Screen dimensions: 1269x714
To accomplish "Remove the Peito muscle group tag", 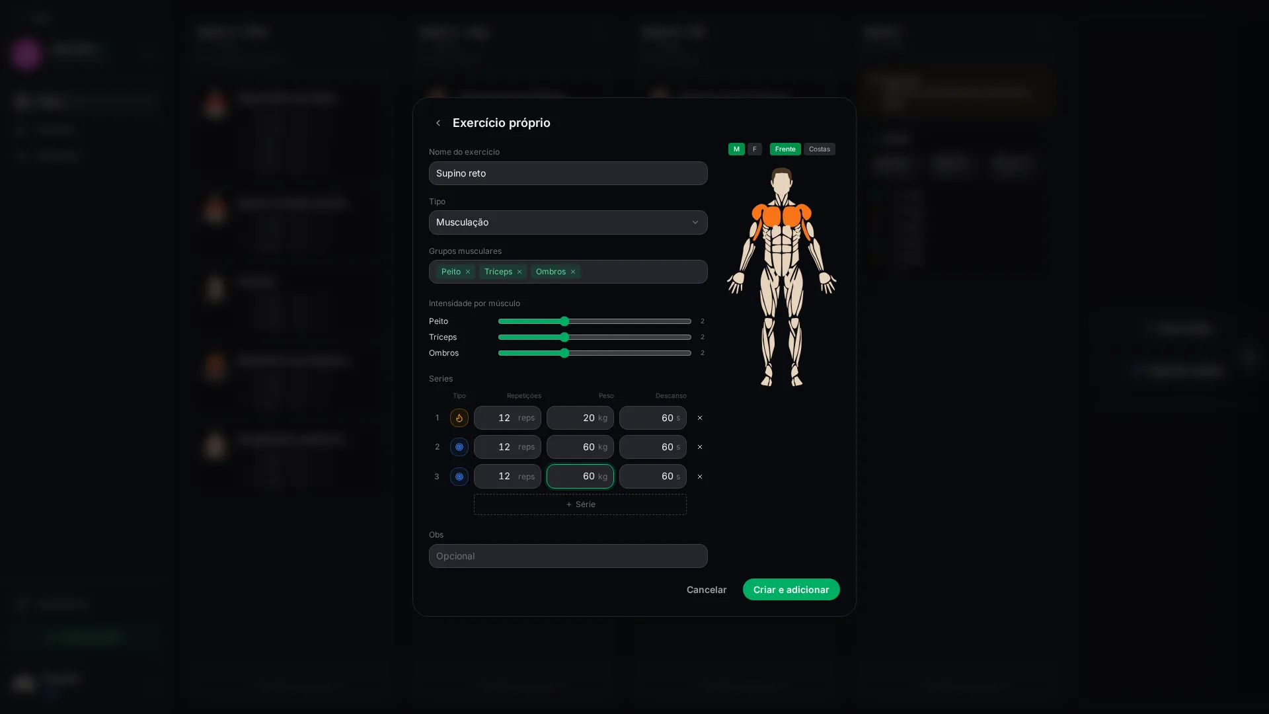I will [468, 272].
